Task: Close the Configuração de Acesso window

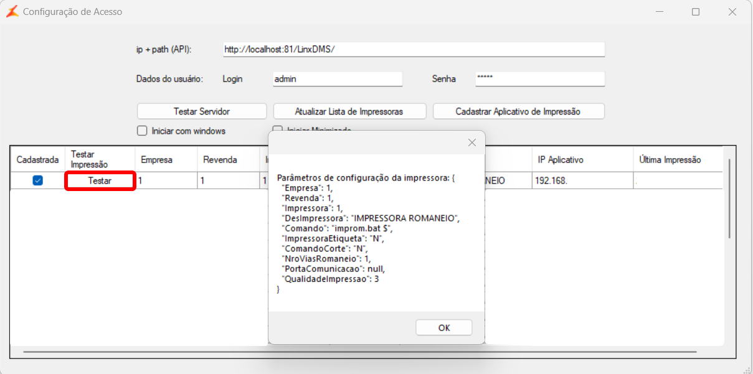Action: pyautogui.click(x=732, y=12)
